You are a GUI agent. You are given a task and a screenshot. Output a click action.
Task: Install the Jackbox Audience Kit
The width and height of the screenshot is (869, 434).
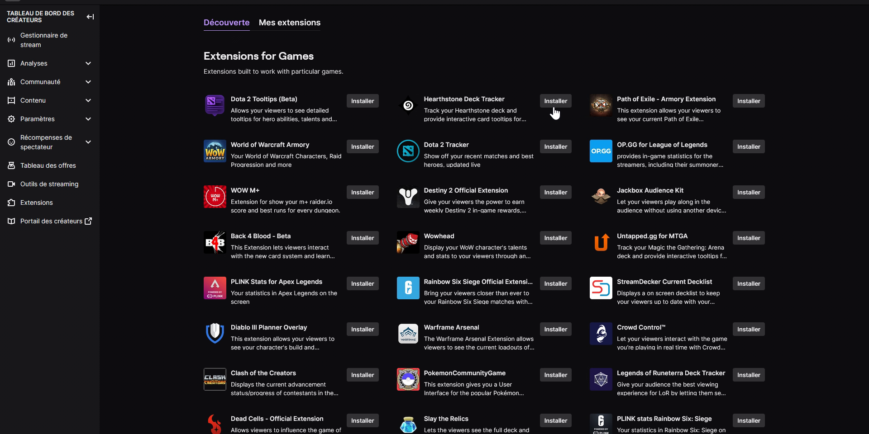point(748,192)
